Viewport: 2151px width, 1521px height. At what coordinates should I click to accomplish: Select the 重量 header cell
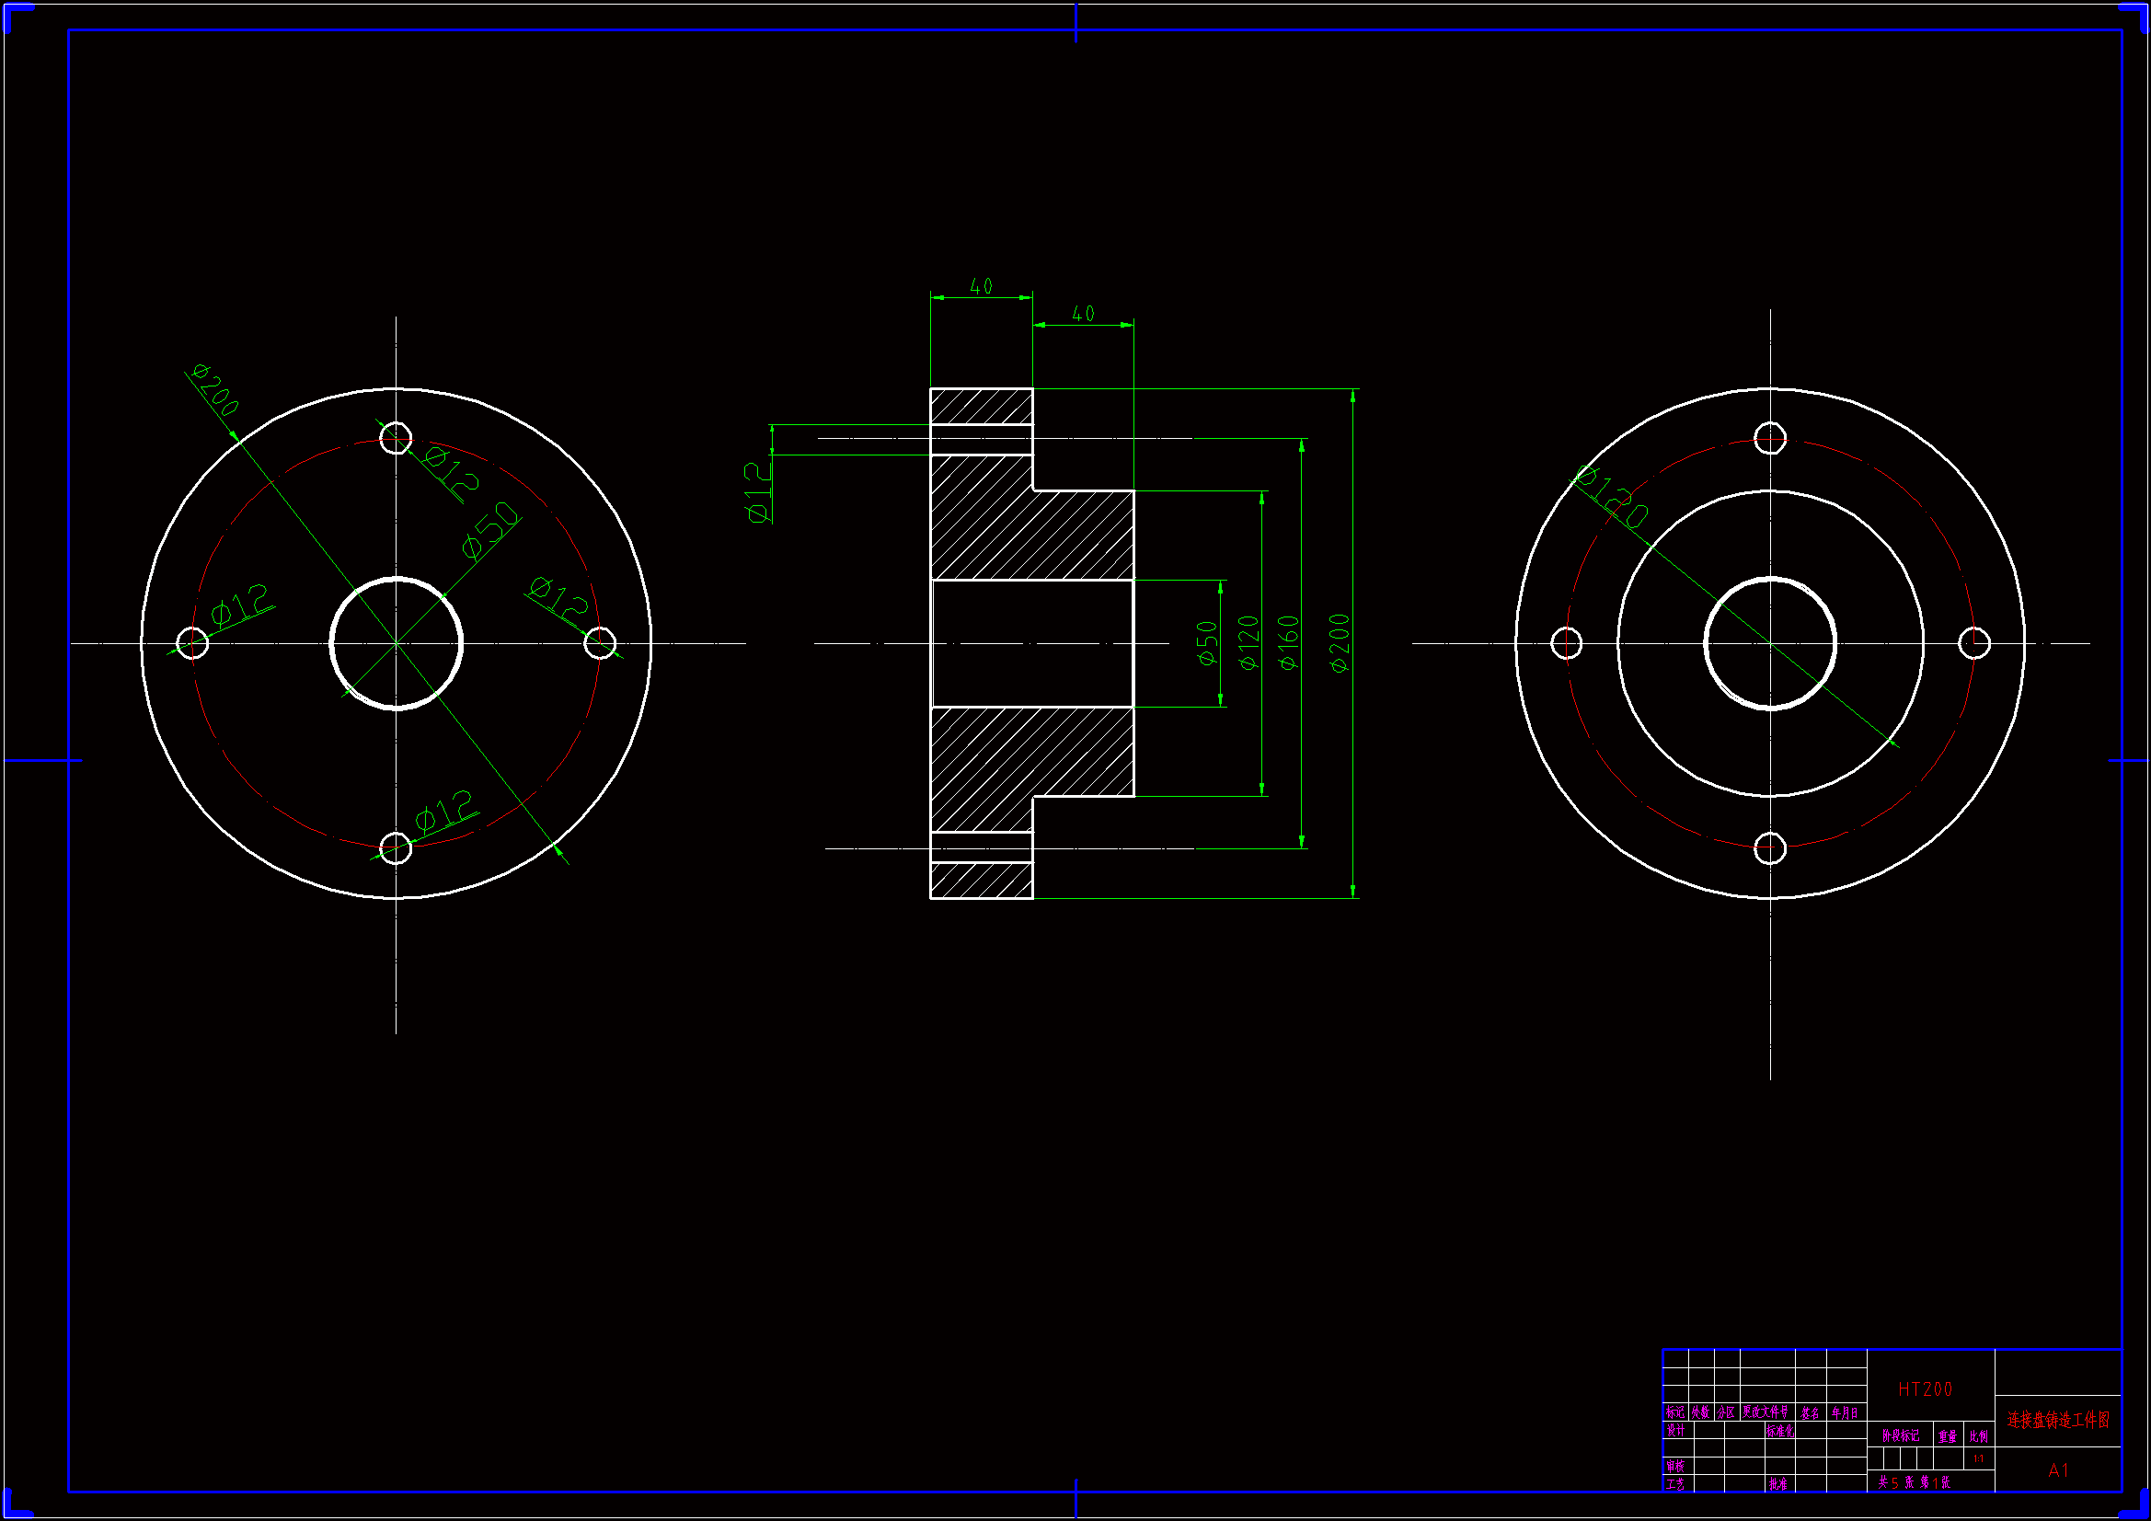pyautogui.click(x=1948, y=1435)
